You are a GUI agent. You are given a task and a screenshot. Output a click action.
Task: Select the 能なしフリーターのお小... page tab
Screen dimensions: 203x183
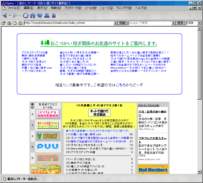point(22,179)
